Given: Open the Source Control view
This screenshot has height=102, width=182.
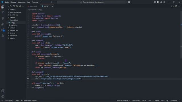Looking at the screenshot, I should click(3, 18).
